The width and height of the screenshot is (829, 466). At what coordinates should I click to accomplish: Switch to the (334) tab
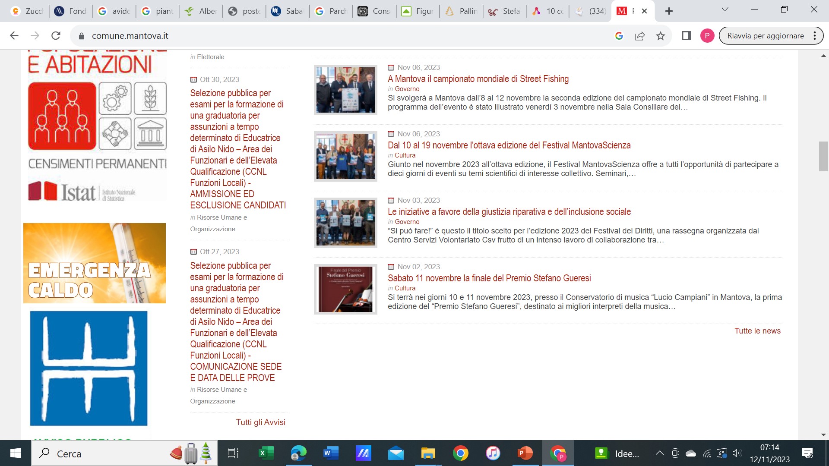(x=592, y=11)
